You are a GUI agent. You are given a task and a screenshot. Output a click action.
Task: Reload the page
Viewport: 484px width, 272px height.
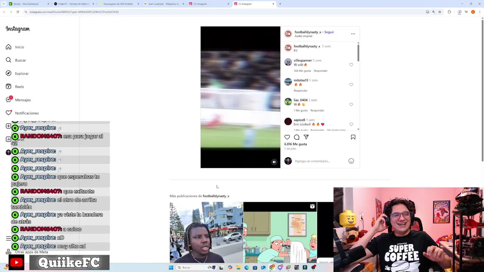click(17, 12)
